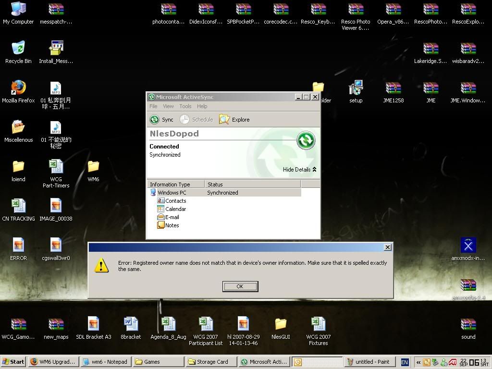492x369 pixels.
Task: Select the Windows PC tree item
Action: click(x=172, y=193)
